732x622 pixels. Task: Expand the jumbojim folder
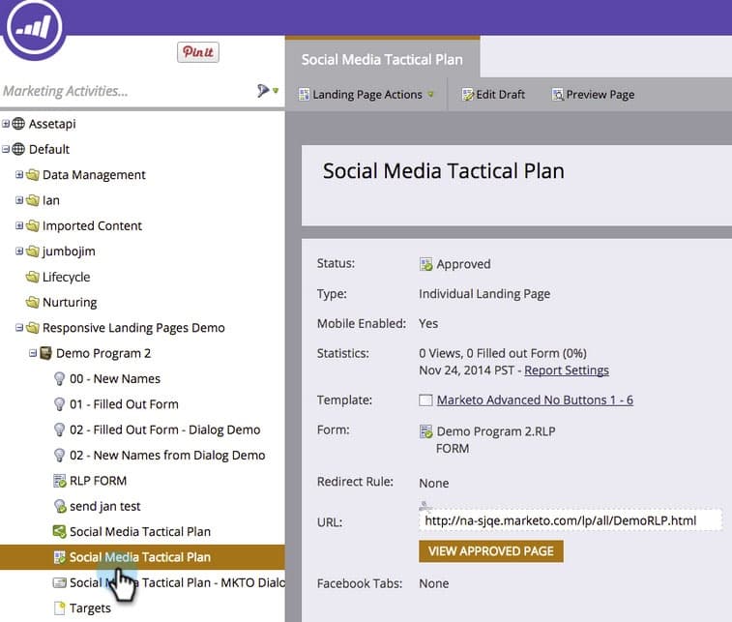pos(19,252)
